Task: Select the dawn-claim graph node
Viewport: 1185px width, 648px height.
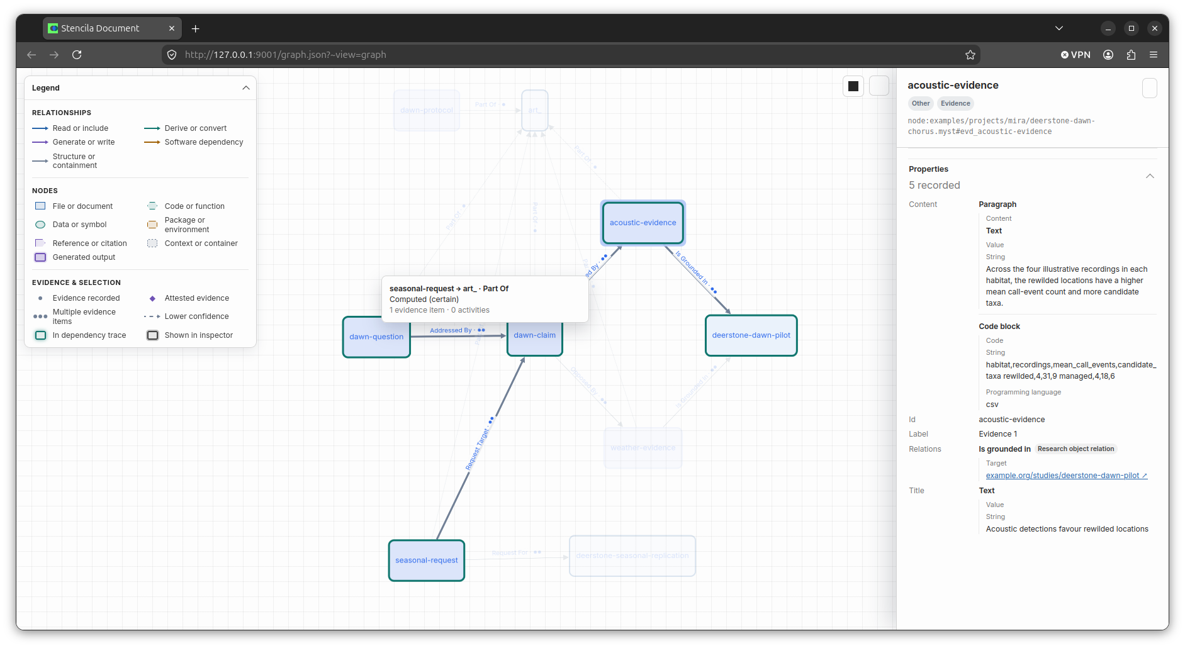Action: (534, 336)
